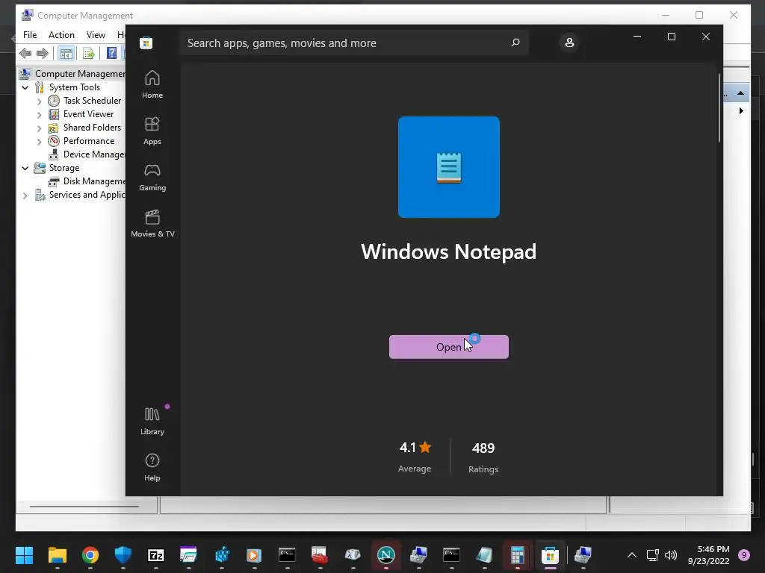Click Open button for Windows Notepad
Viewport: 765px width, 573px height.
click(x=449, y=347)
